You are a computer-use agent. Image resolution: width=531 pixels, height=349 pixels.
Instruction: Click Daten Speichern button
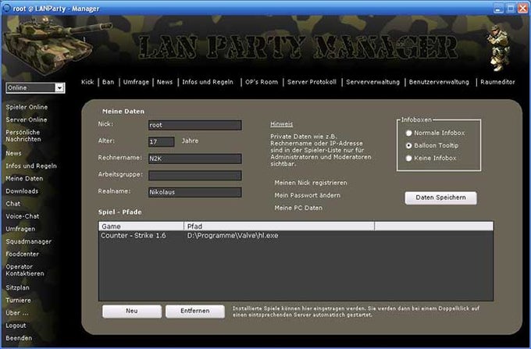coord(440,198)
